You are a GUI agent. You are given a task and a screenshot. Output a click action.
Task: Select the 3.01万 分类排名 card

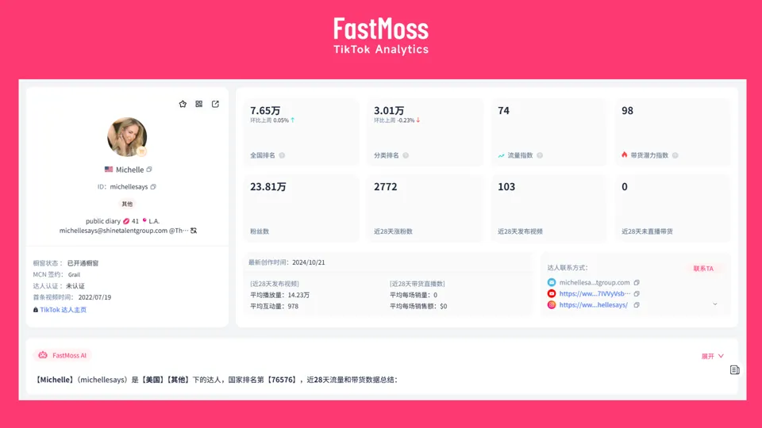(425, 132)
